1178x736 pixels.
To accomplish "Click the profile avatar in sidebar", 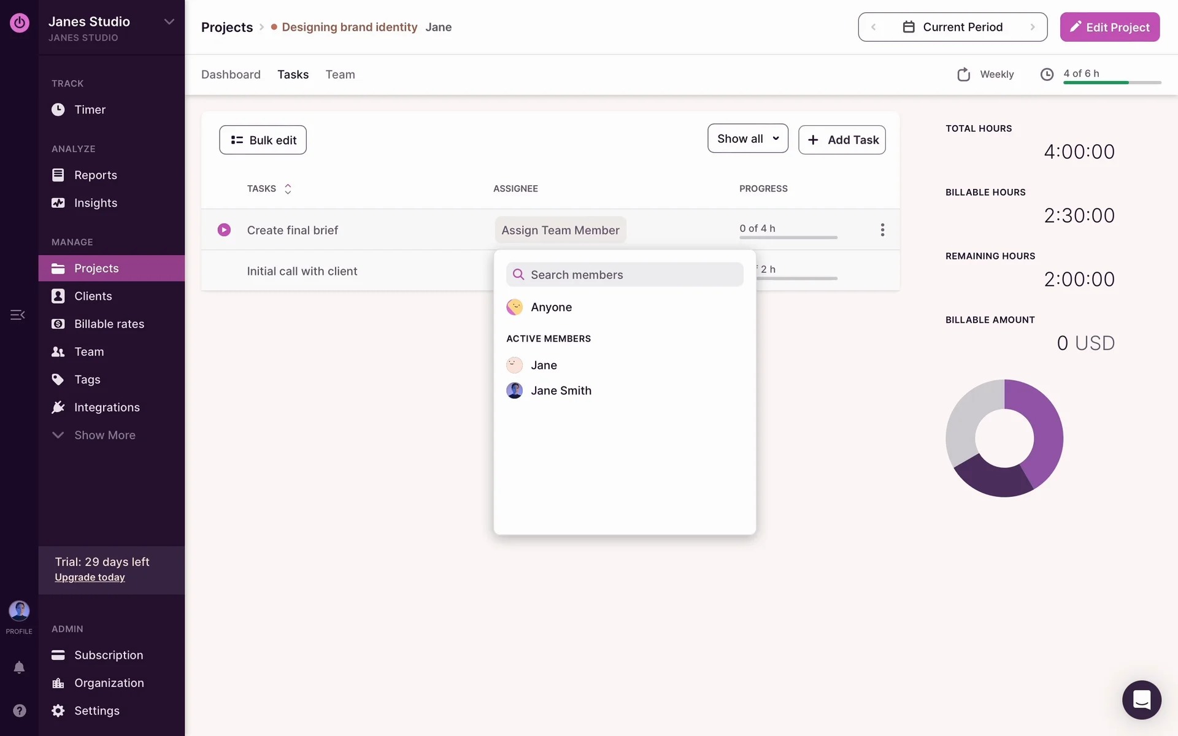I will point(19,611).
